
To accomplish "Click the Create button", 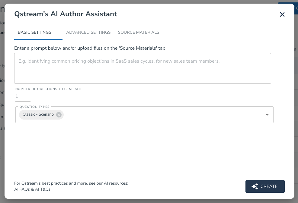I will (265, 186).
